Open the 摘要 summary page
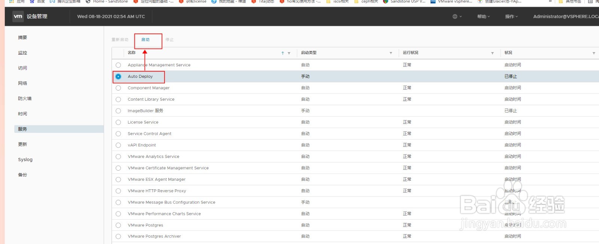 22,37
